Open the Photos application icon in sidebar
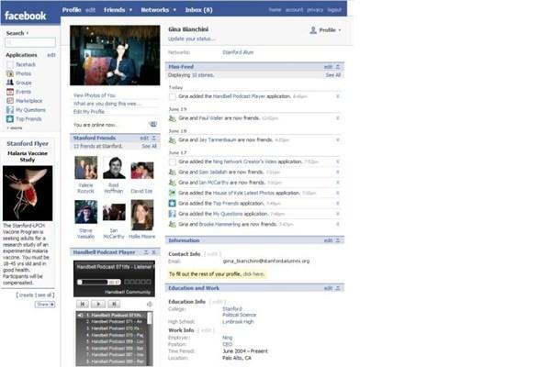Screen dimensions: 551x367 (x=10, y=73)
